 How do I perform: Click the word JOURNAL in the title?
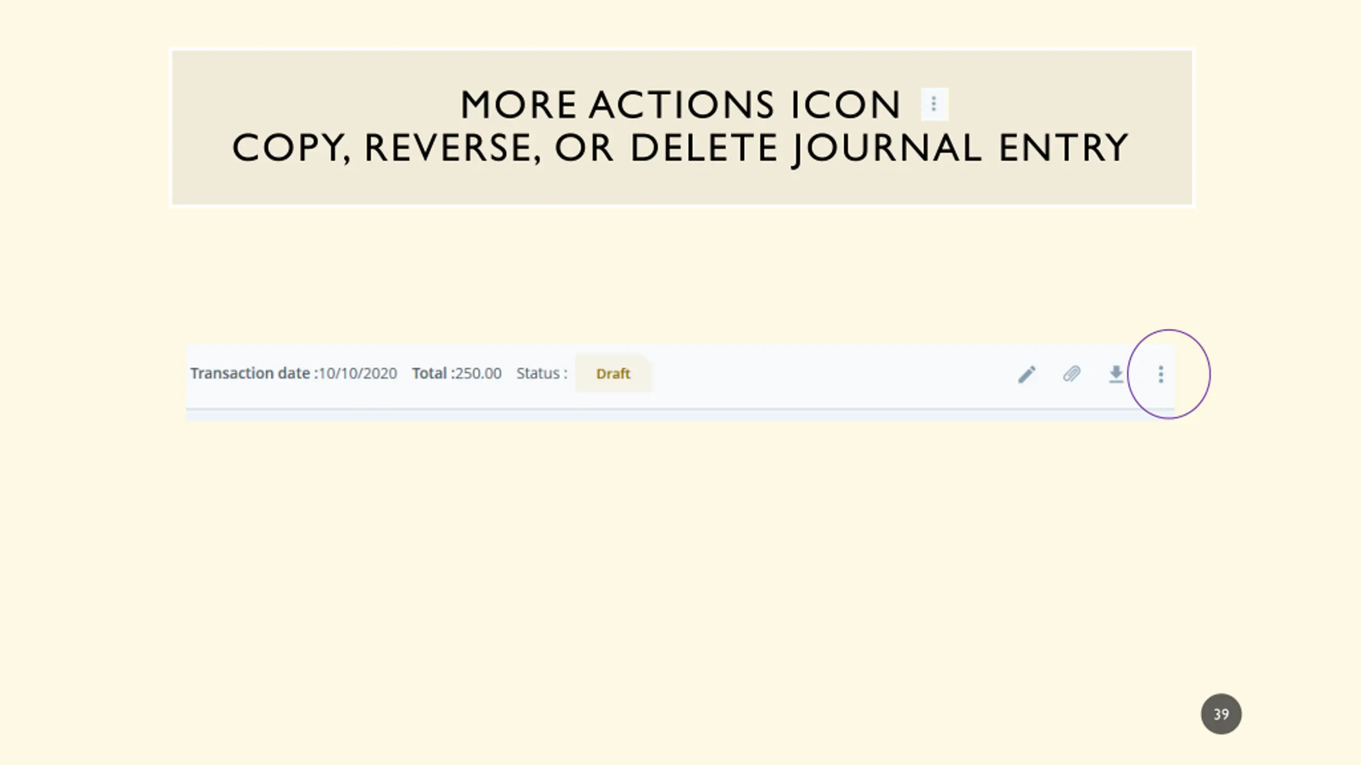886,148
